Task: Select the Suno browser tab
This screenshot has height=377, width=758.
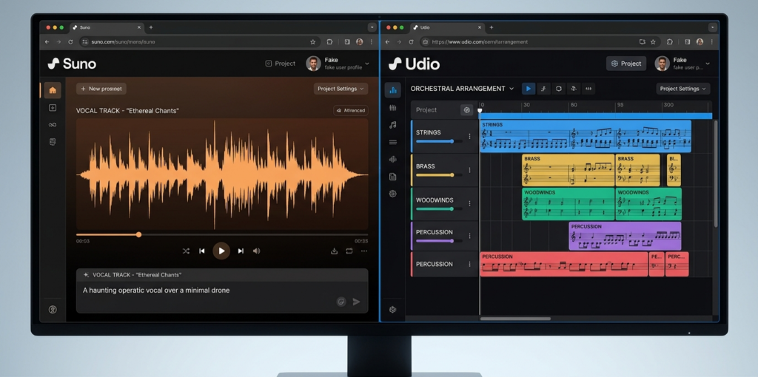Action: pos(107,27)
